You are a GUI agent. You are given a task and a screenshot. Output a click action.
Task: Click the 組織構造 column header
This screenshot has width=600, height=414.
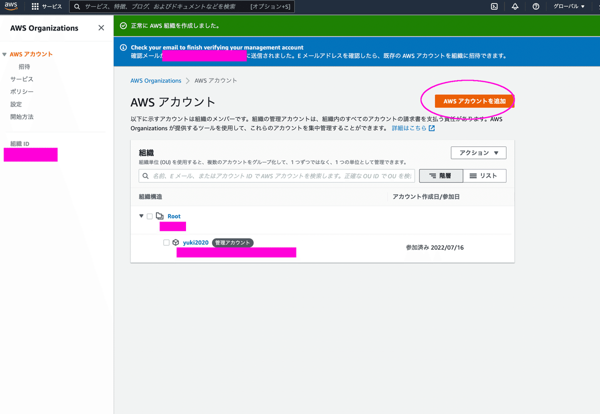150,197
